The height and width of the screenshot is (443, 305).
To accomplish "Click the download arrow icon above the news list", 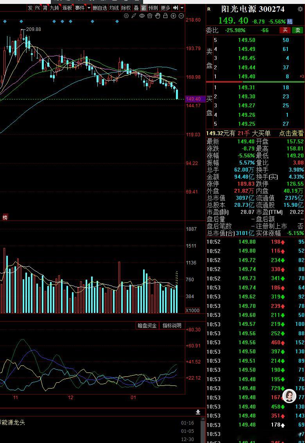I will pos(198,412).
